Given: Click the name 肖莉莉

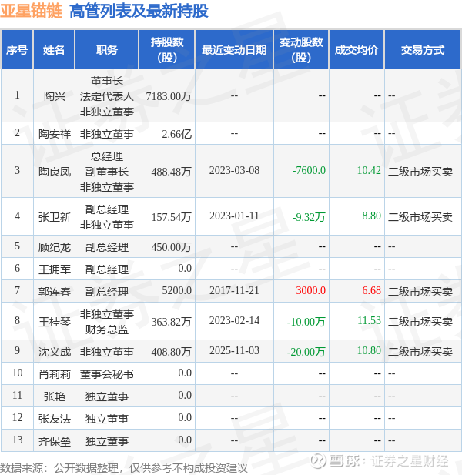Looking at the screenshot, I should [x=55, y=374].
